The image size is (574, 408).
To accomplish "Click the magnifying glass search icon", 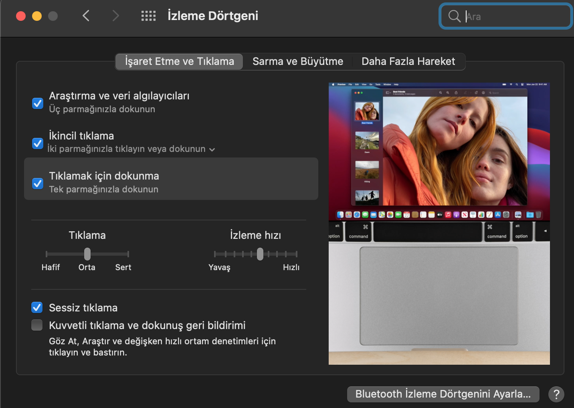I will point(454,16).
